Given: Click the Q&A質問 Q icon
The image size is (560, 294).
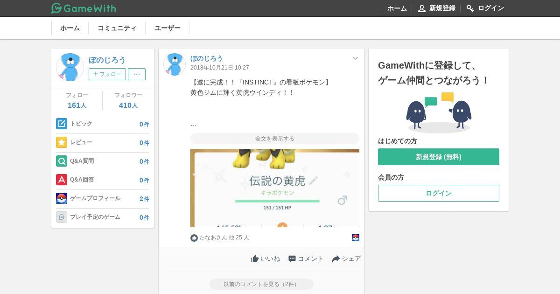Looking at the screenshot, I should pyautogui.click(x=62, y=161).
